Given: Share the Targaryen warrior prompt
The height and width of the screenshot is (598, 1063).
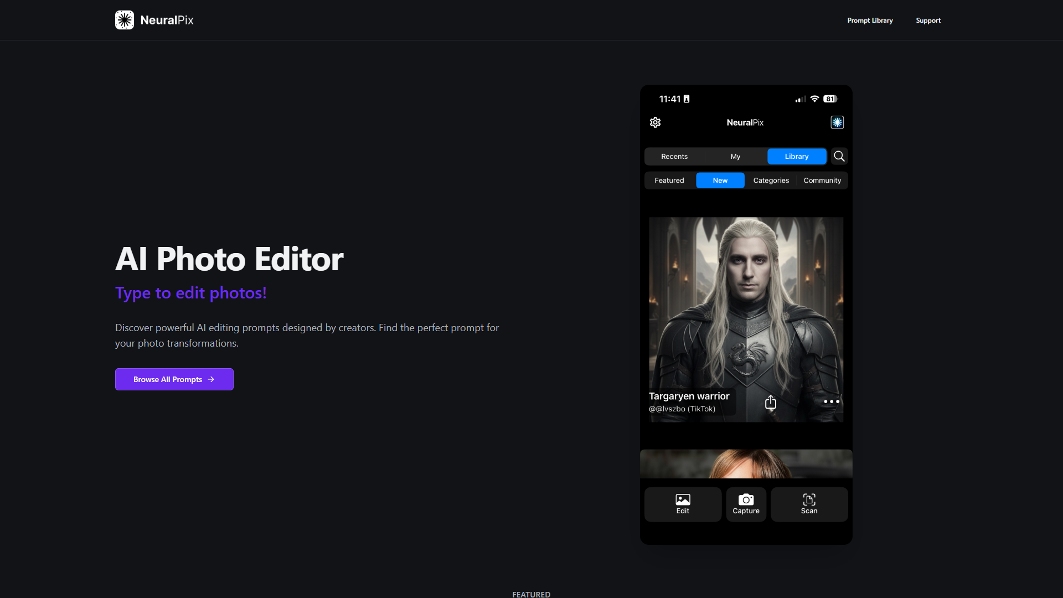Looking at the screenshot, I should tap(771, 402).
